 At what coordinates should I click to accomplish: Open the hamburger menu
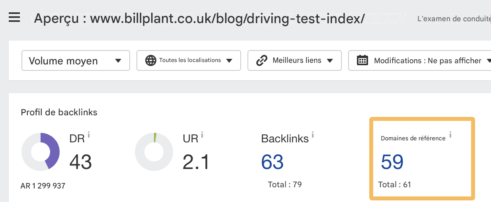point(14,17)
